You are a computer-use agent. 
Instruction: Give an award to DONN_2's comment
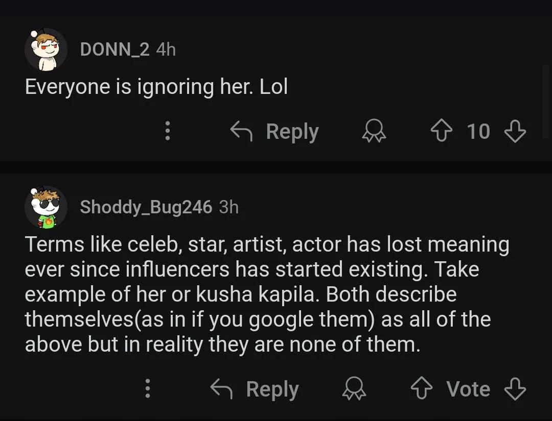374,132
